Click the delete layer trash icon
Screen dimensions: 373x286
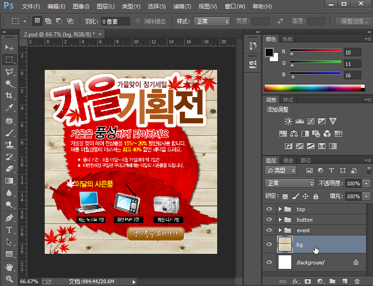pyautogui.click(x=356, y=281)
